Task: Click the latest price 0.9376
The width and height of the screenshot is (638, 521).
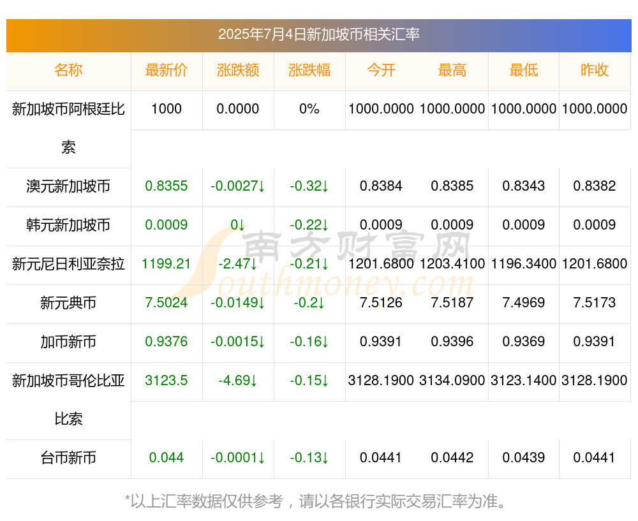Action: pyautogui.click(x=167, y=342)
